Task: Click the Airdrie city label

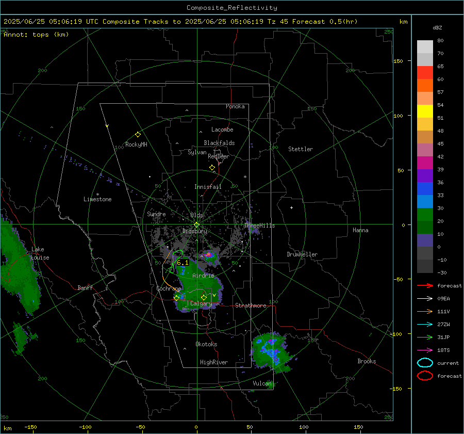Action: pos(203,276)
